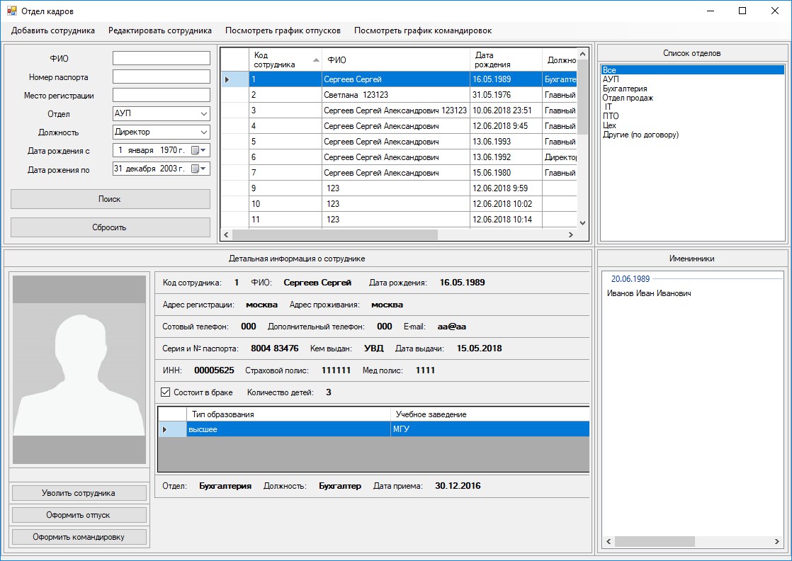Toggle the Состоит в браке checkbox
Viewport: 792px width, 561px height.
[166, 392]
